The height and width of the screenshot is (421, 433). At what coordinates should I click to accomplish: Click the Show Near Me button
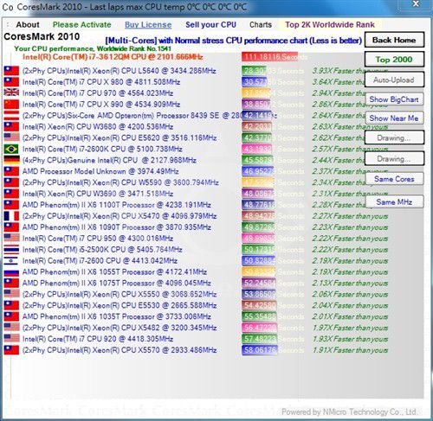point(394,118)
